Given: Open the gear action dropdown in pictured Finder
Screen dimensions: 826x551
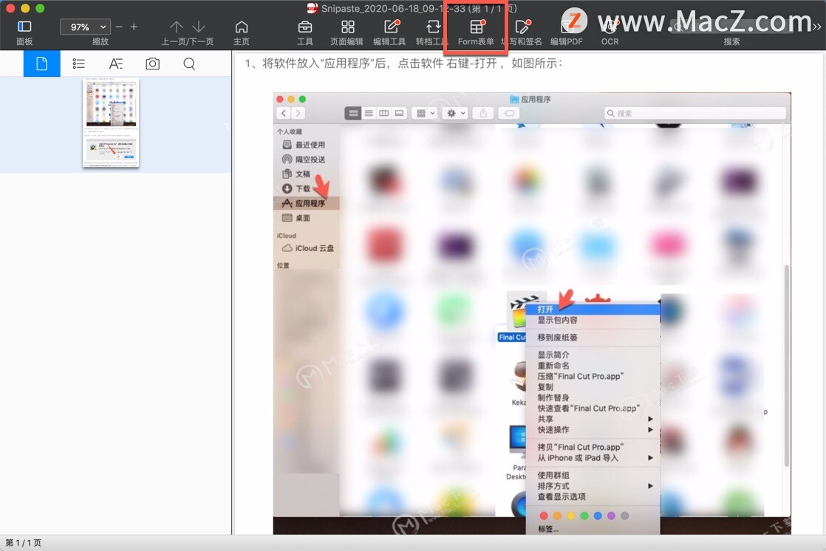Looking at the screenshot, I should click(456, 113).
